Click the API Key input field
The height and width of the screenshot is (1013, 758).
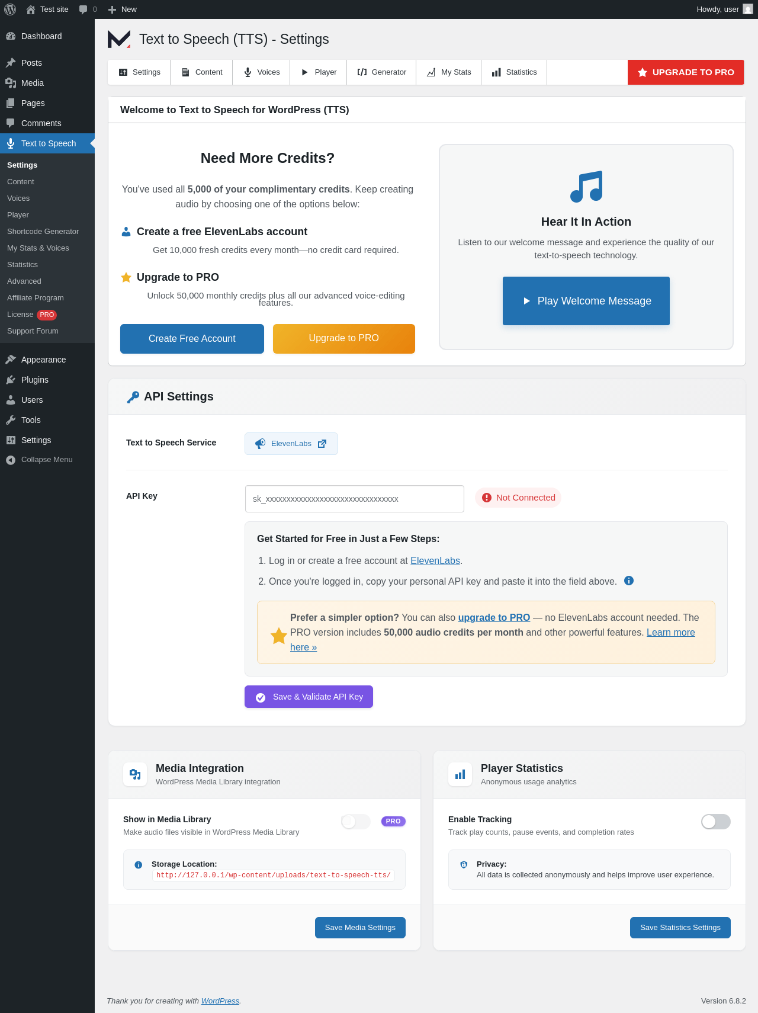(x=355, y=499)
